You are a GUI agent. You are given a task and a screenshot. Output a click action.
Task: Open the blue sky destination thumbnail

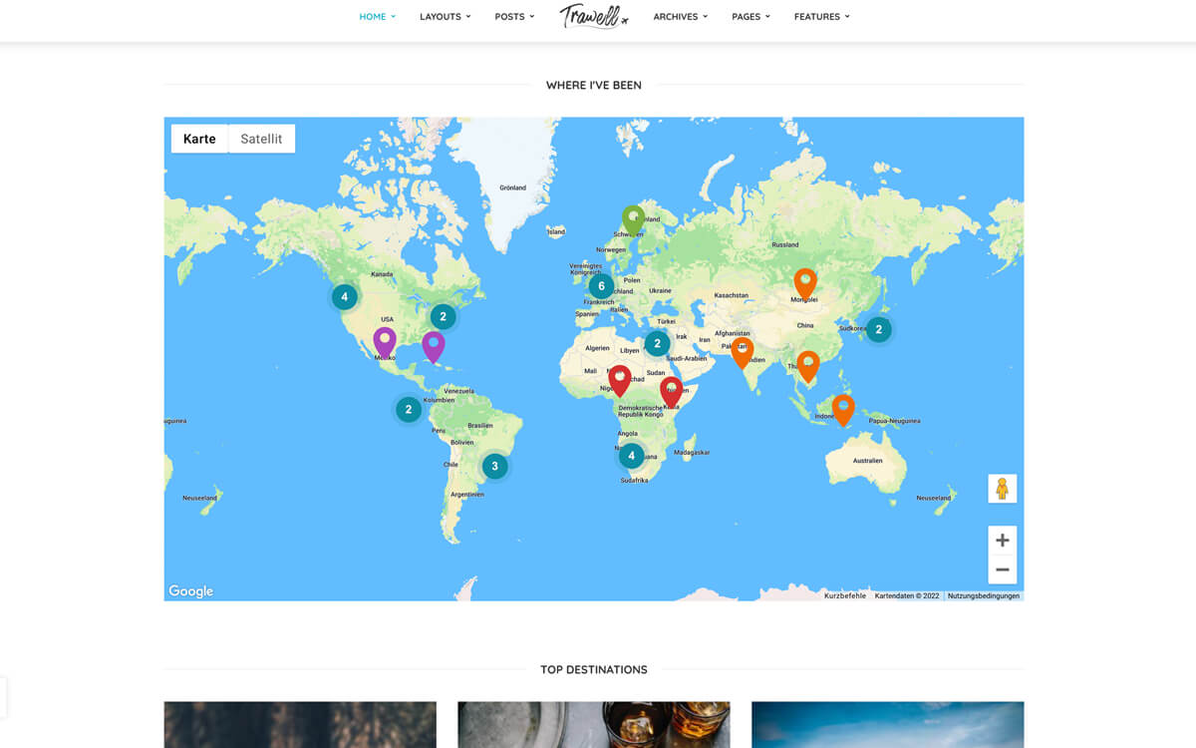(887, 724)
